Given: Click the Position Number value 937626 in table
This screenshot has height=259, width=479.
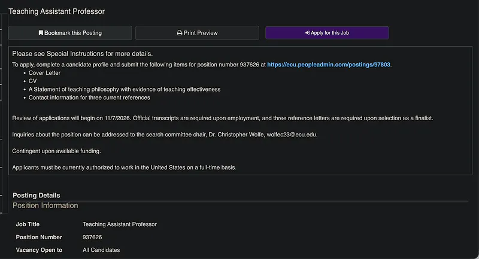Looking at the screenshot, I should click(92, 237).
